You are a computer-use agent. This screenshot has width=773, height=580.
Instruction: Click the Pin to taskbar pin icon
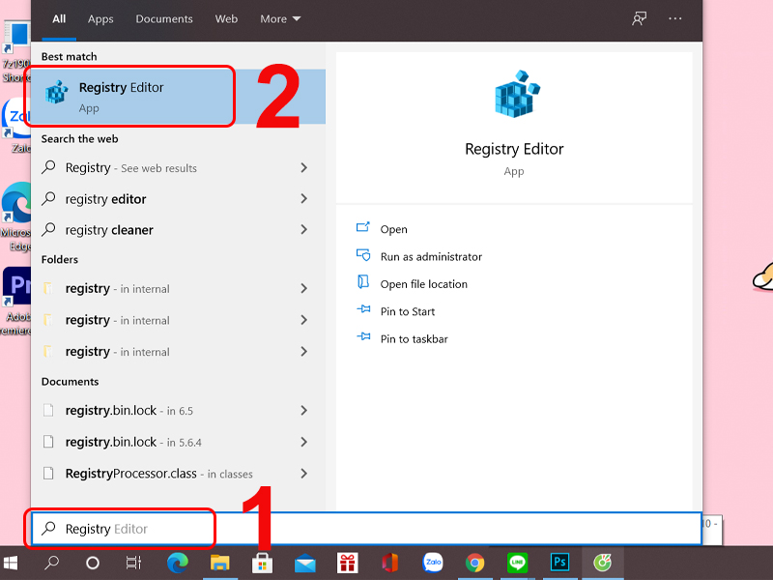(x=363, y=336)
